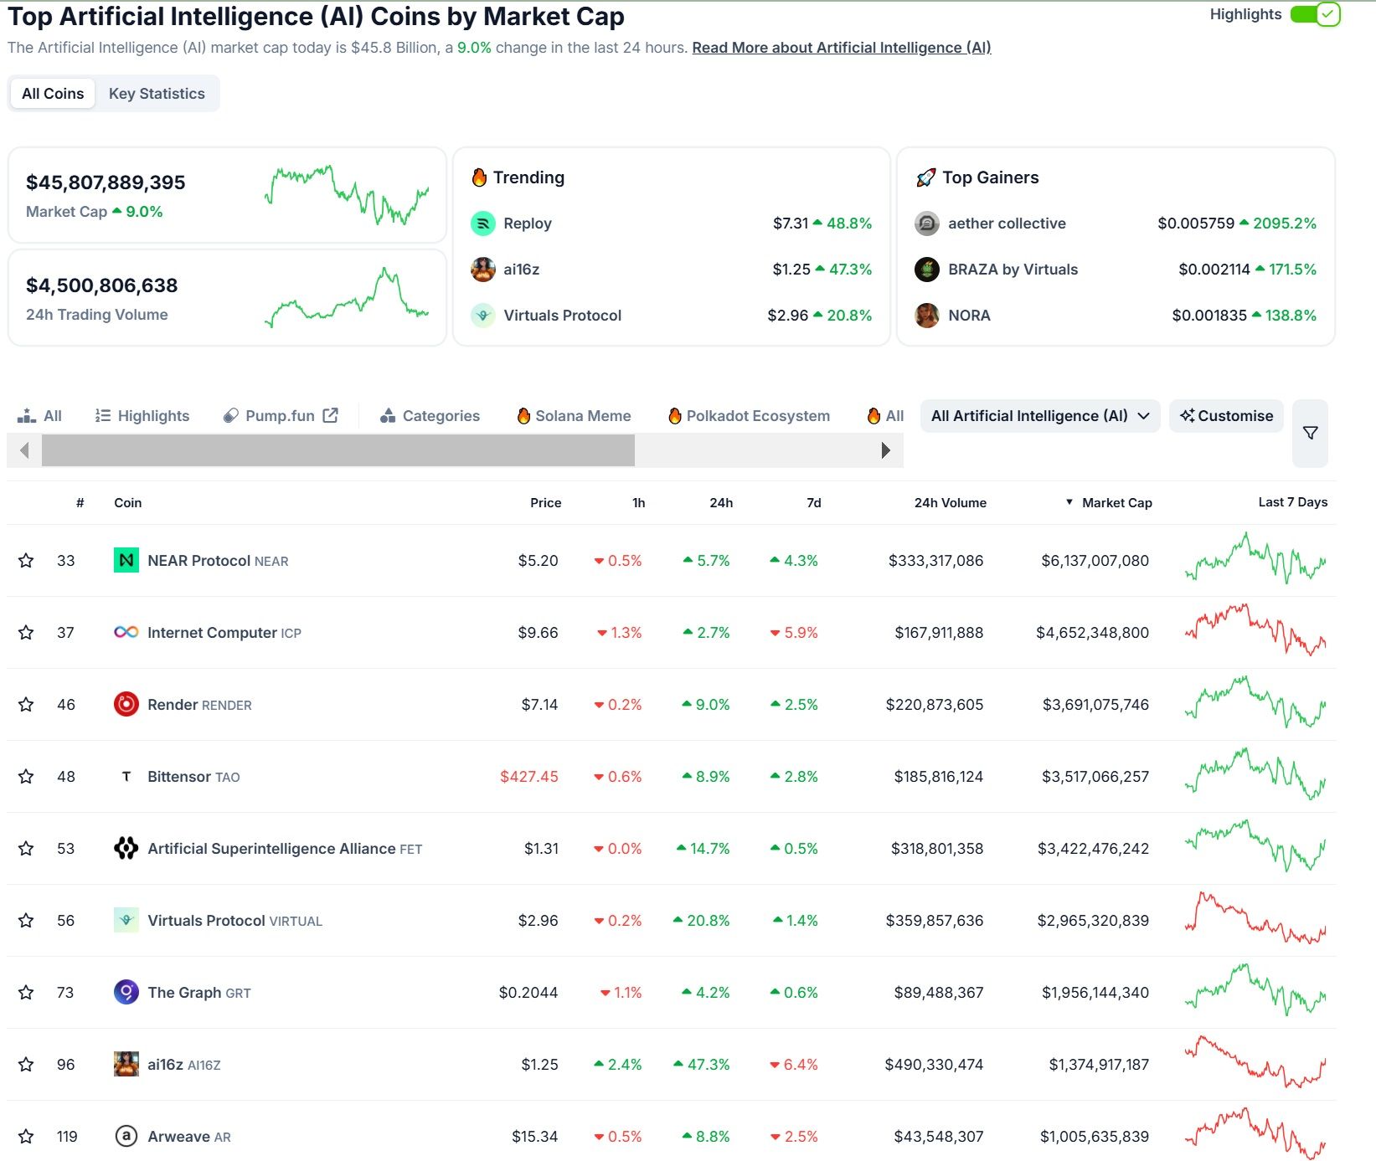Sort table by 24h Volume column
Viewport: 1376px width, 1161px height.
951,503
